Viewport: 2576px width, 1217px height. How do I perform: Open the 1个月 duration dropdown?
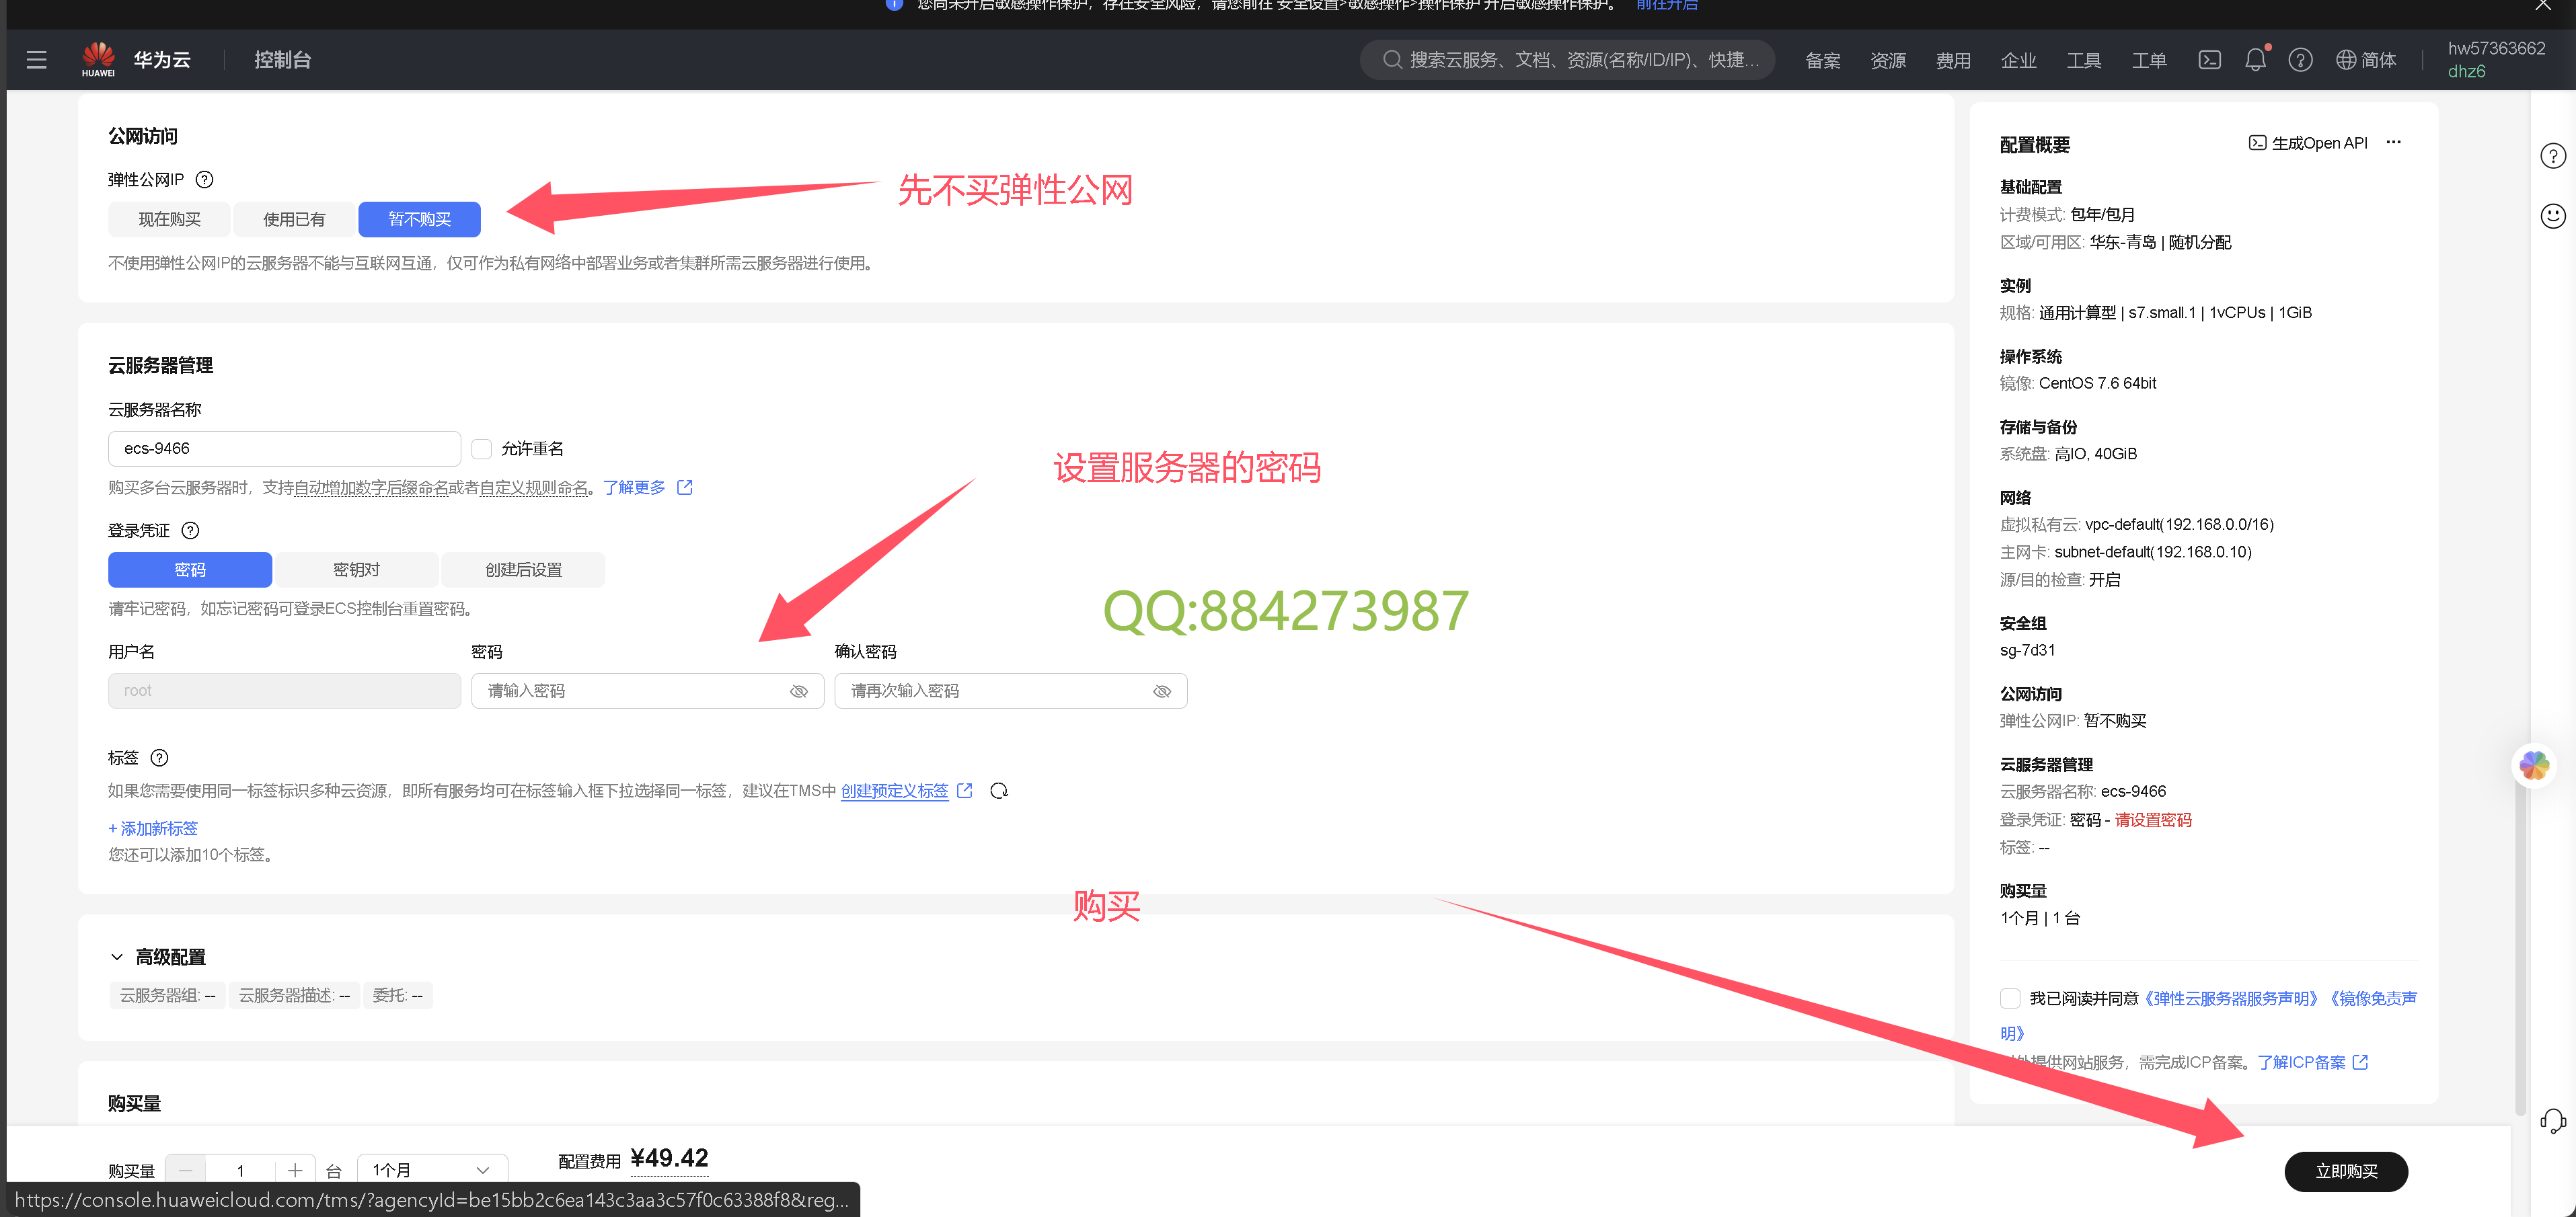tap(432, 1170)
